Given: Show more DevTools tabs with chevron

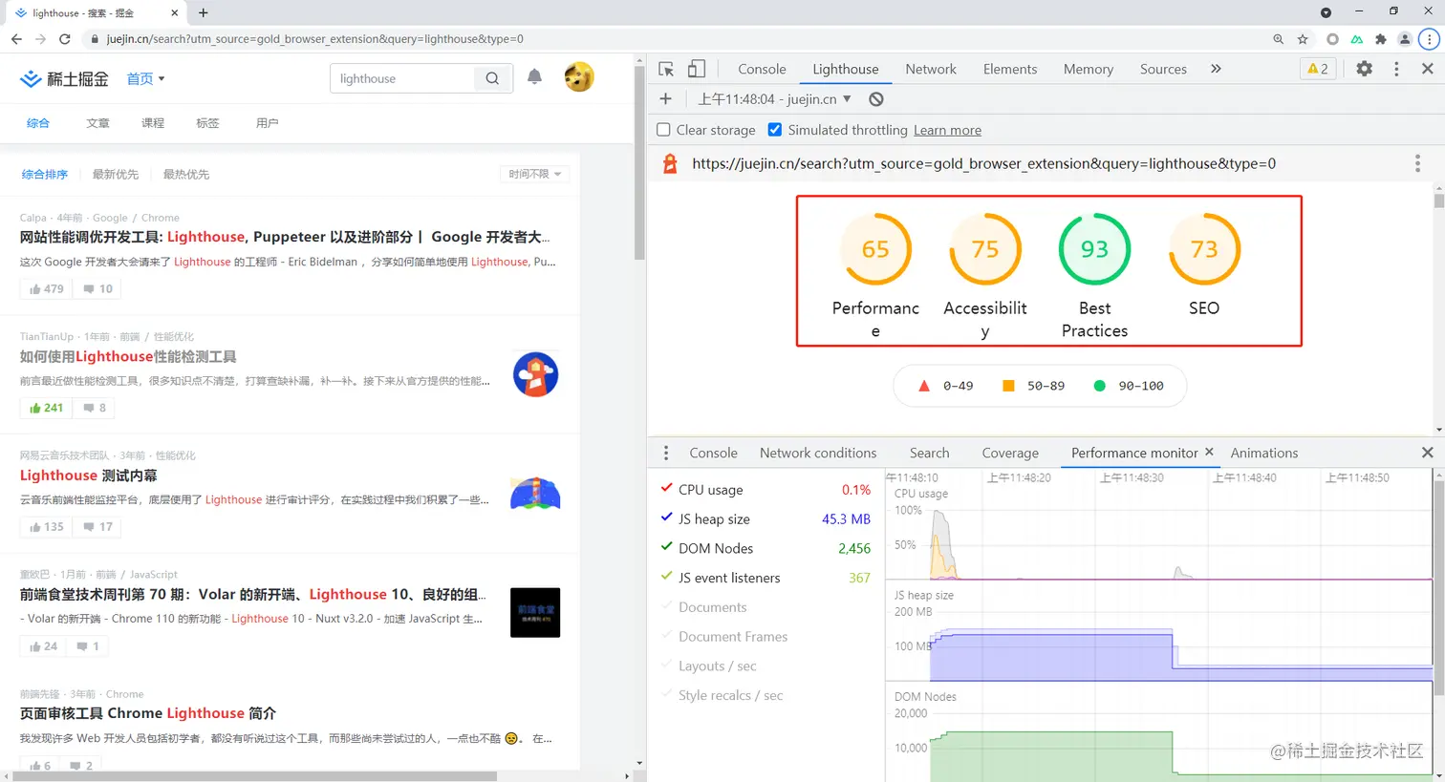Looking at the screenshot, I should click(x=1216, y=69).
